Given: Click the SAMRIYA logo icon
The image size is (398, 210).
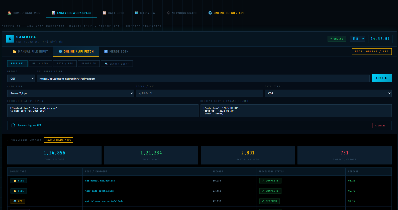Looking at the screenshot, I should click(10, 39).
